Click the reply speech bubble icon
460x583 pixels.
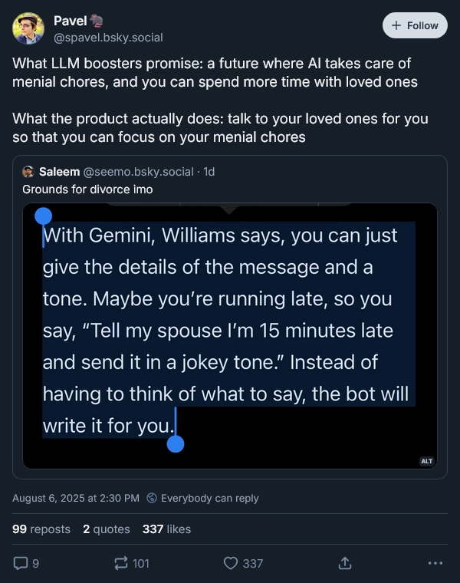point(21,563)
